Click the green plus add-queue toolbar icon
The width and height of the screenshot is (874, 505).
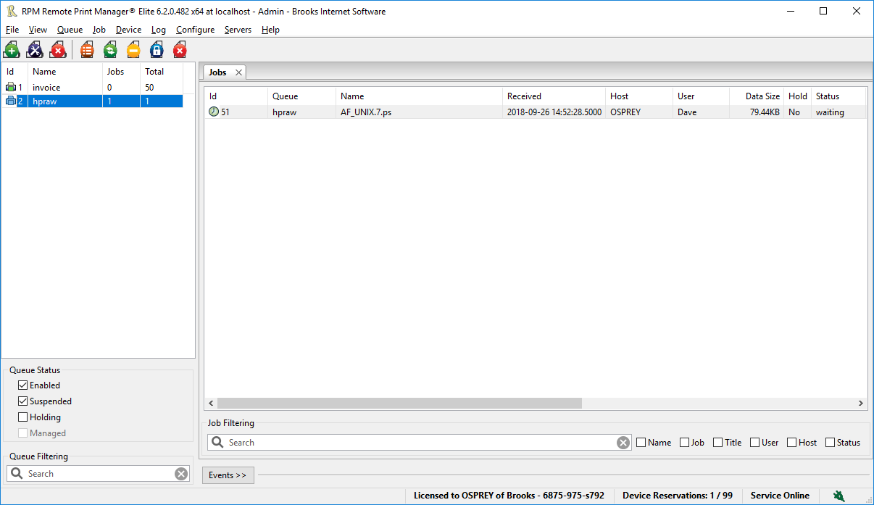[12, 50]
